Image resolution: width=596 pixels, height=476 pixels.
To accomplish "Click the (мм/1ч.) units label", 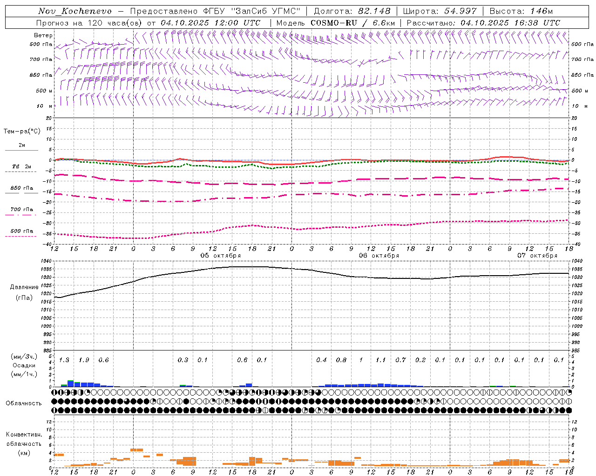I will tap(24, 374).
